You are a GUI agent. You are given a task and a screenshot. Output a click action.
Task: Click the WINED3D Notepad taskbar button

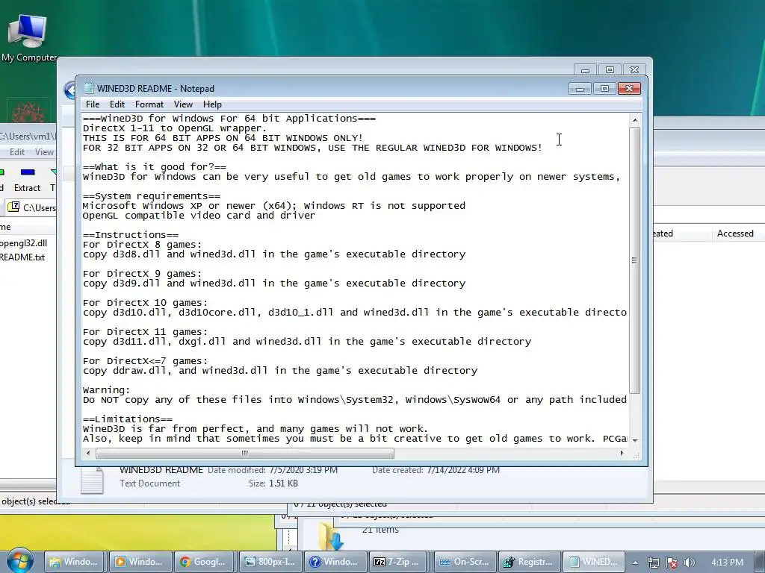click(x=594, y=562)
